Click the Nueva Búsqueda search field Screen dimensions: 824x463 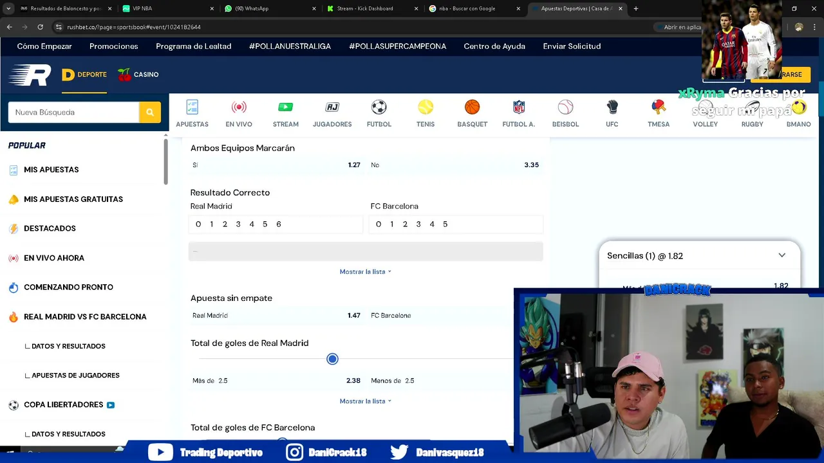pyautogui.click(x=73, y=112)
